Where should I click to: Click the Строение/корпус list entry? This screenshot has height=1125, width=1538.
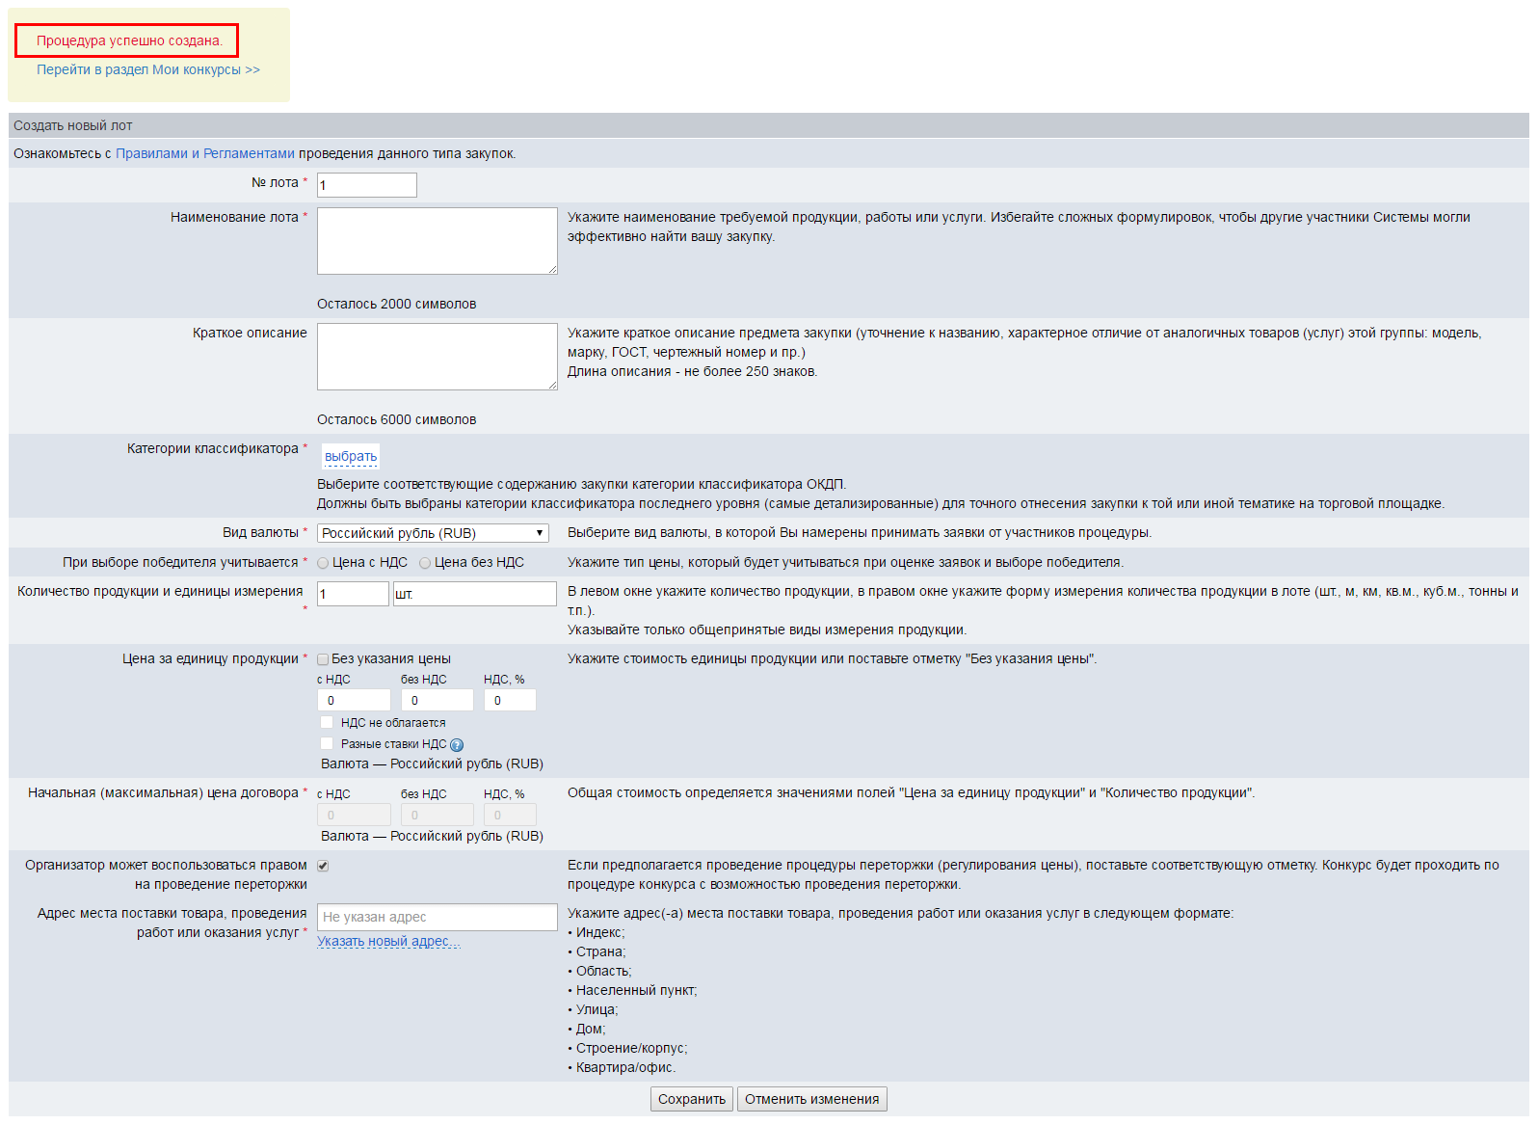point(631,1048)
